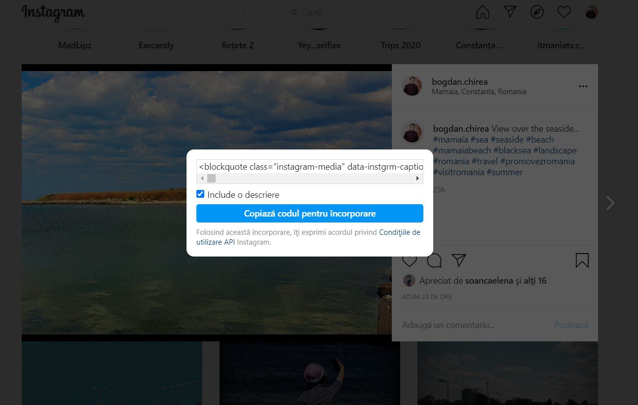
Task: Click Postează to submit comment
Action: [x=571, y=325]
